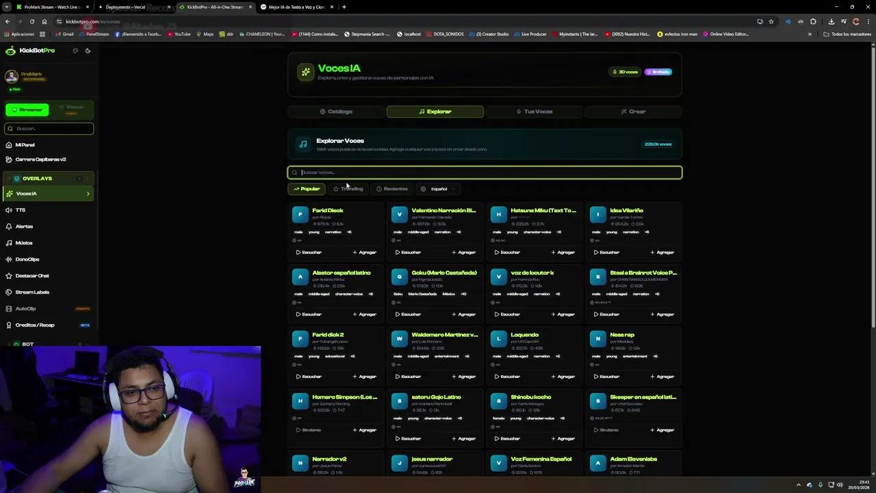The image size is (876, 493).
Task: Toggle dark mode moon icon
Action: pyautogui.click(x=88, y=51)
